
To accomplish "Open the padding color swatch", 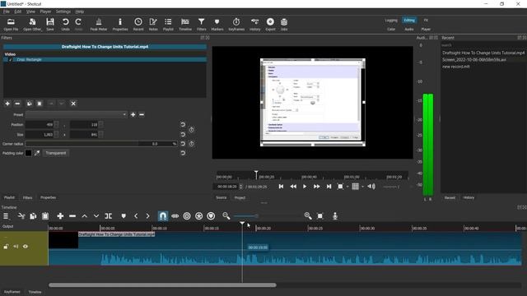I will coord(29,153).
